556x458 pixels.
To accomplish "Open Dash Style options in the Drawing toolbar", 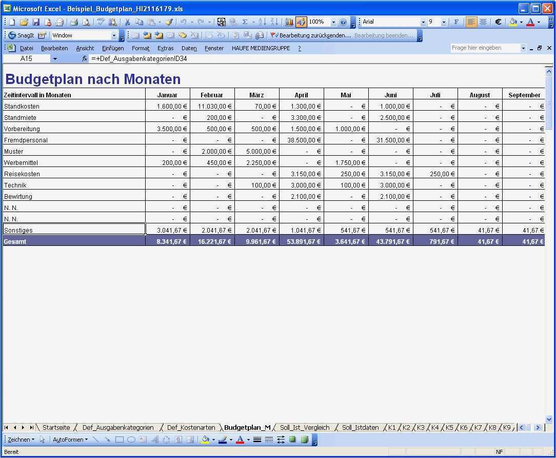I will 269,440.
